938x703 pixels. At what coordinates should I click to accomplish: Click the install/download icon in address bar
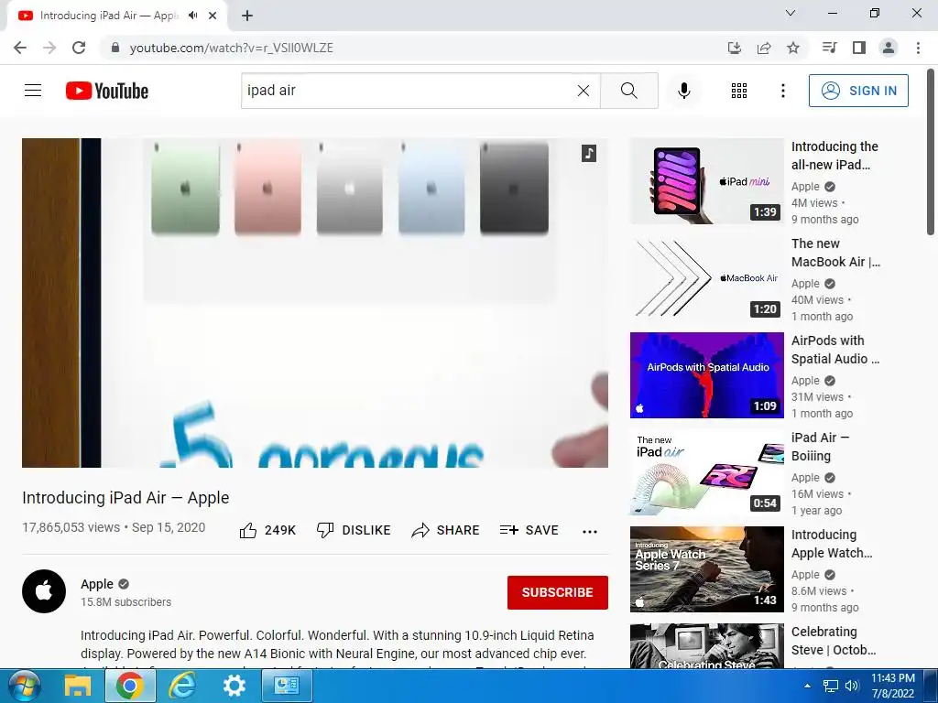coord(735,48)
